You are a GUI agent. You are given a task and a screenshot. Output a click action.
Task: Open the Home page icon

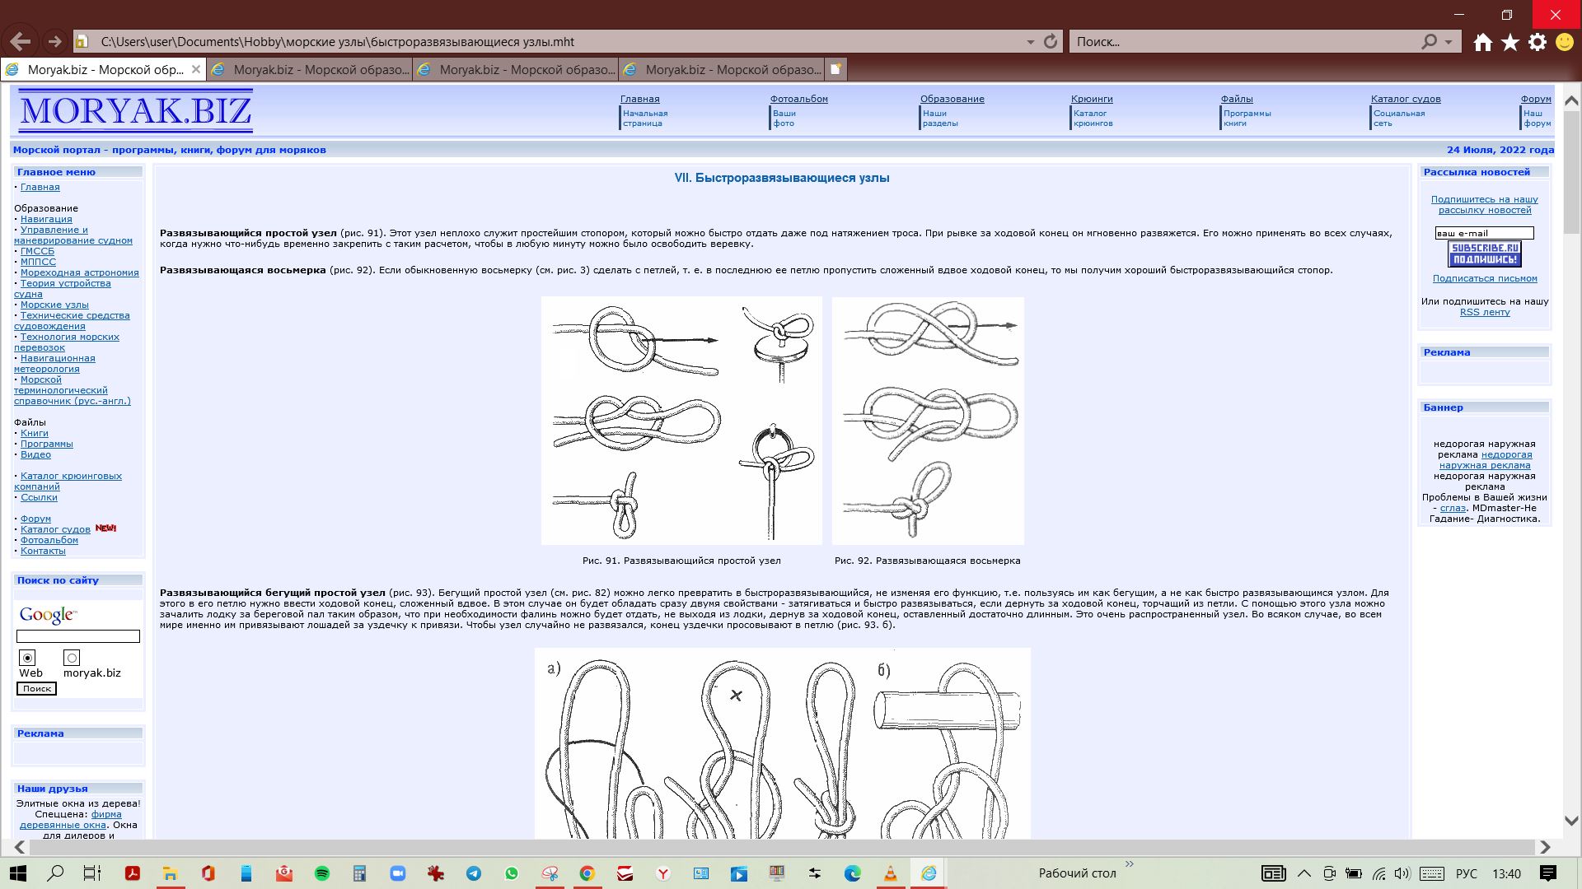pos(1482,43)
